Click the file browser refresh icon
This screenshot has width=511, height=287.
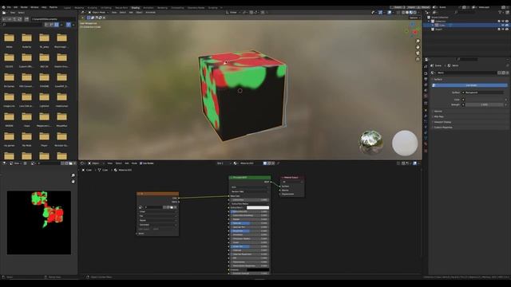(21, 19)
